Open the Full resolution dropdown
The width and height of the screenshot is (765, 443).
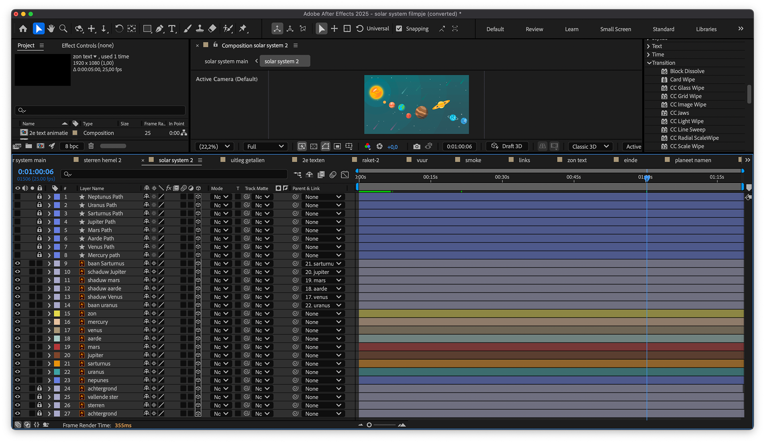265,146
